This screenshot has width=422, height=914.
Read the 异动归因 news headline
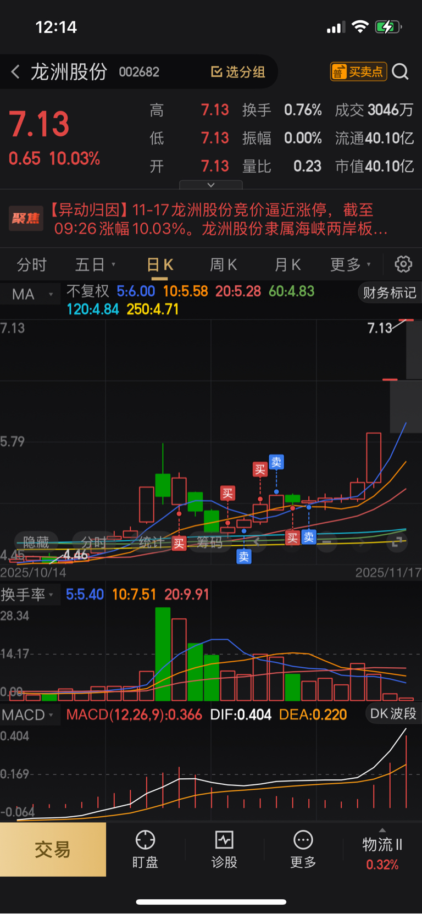219,219
